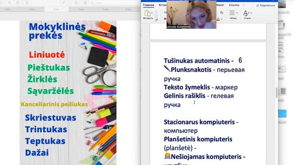294x165 pixels.
Task: Expand the Абзац paragraph dropdown arrow
Action: (237, 13)
